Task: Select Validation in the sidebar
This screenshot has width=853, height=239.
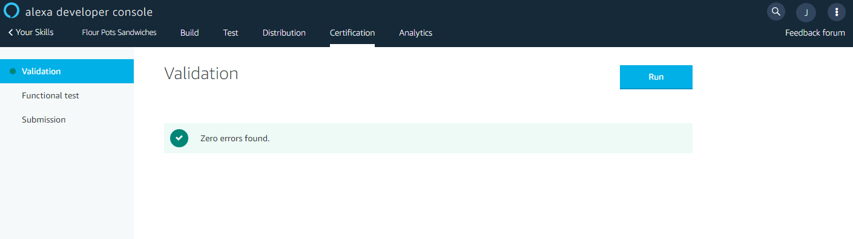Action: [67, 71]
